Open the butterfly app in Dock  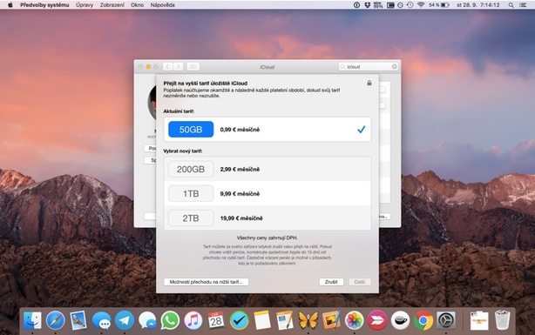coord(308,320)
